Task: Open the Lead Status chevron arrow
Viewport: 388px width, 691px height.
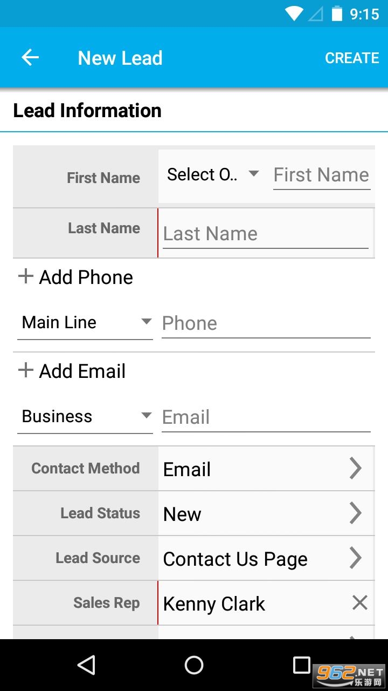Action: point(355,513)
